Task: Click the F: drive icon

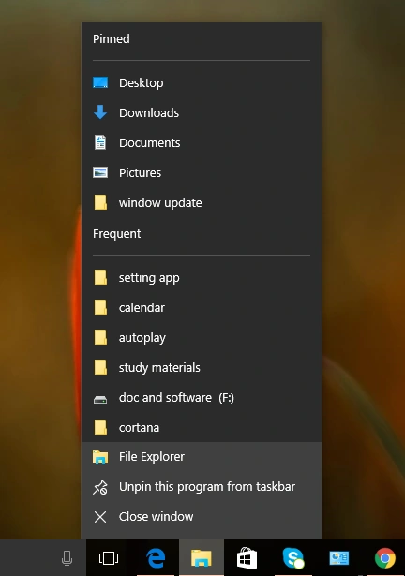Action: pyautogui.click(x=100, y=400)
